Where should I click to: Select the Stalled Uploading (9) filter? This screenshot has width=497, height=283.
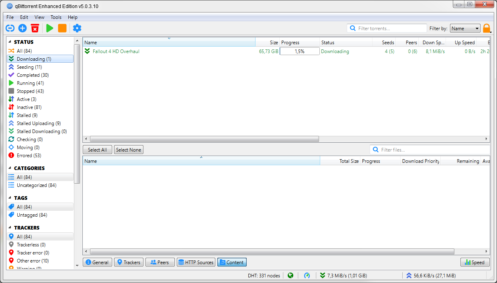click(40, 123)
